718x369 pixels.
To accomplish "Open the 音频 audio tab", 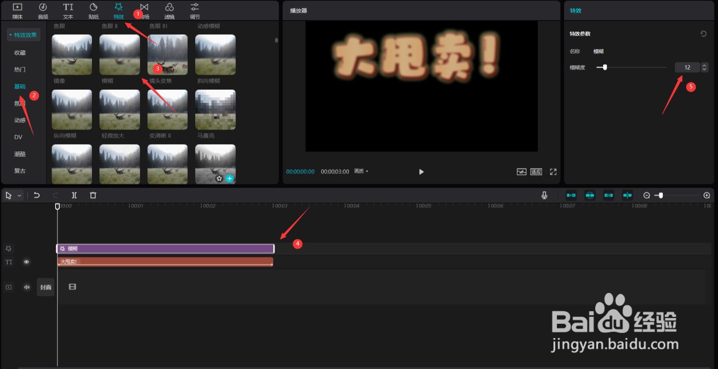I will (43, 11).
